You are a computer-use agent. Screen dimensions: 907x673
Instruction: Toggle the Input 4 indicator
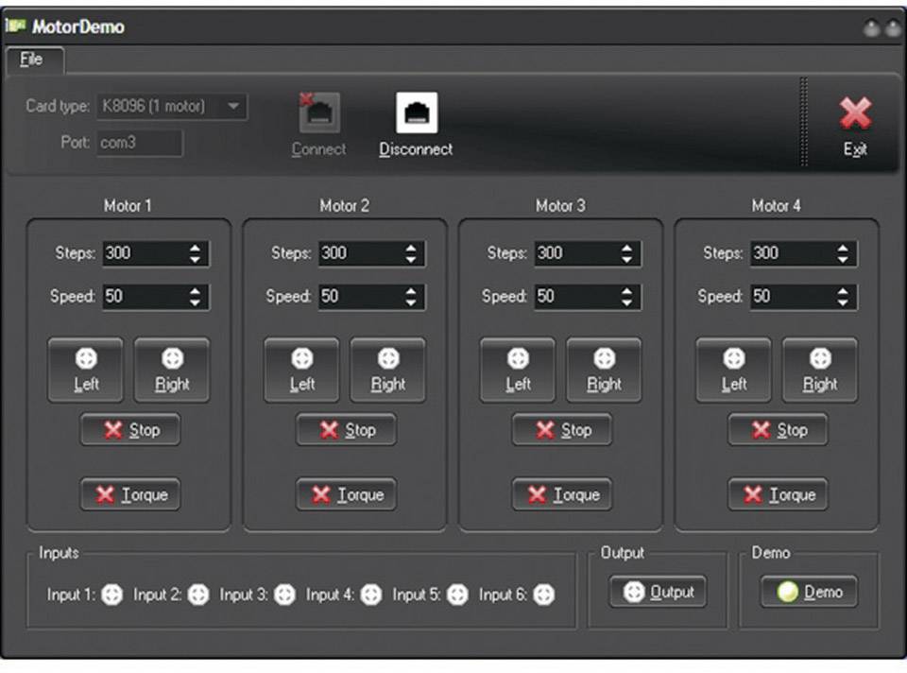(x=370, y=595)
